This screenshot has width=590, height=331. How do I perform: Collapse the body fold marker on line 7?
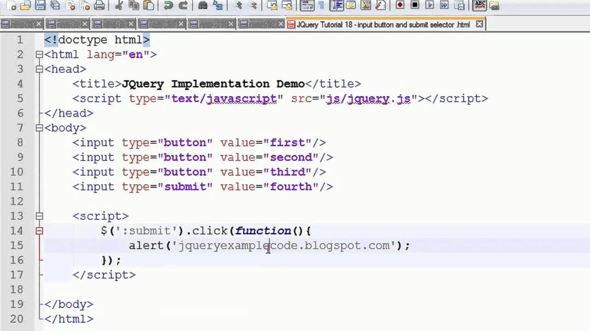(x=39, y=128)
